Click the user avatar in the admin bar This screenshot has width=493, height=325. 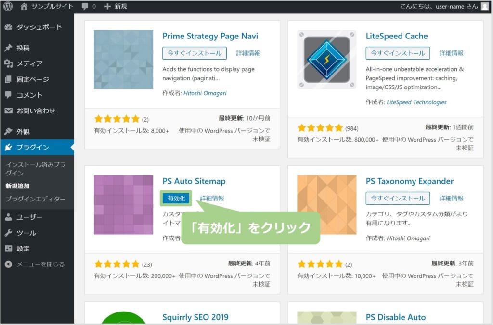[485, 6]
